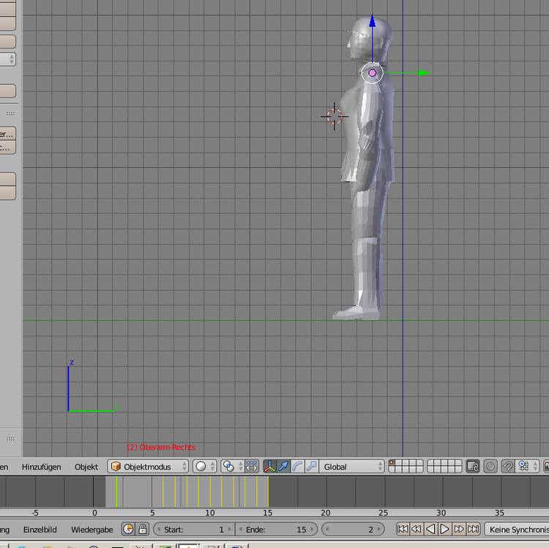
Task: Open the snap element type dropdown
Action: click(527, 467)
